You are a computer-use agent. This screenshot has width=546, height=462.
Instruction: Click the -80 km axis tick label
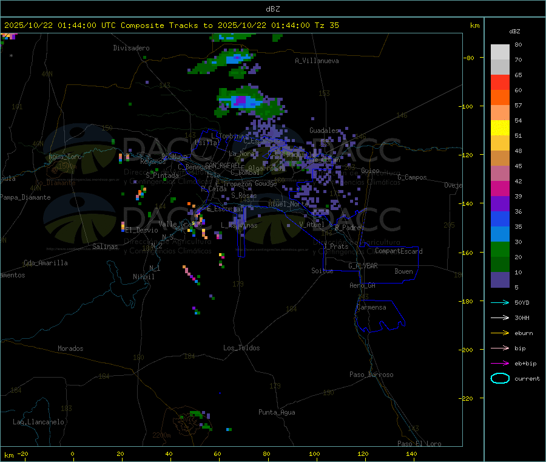tap(468, 58)
